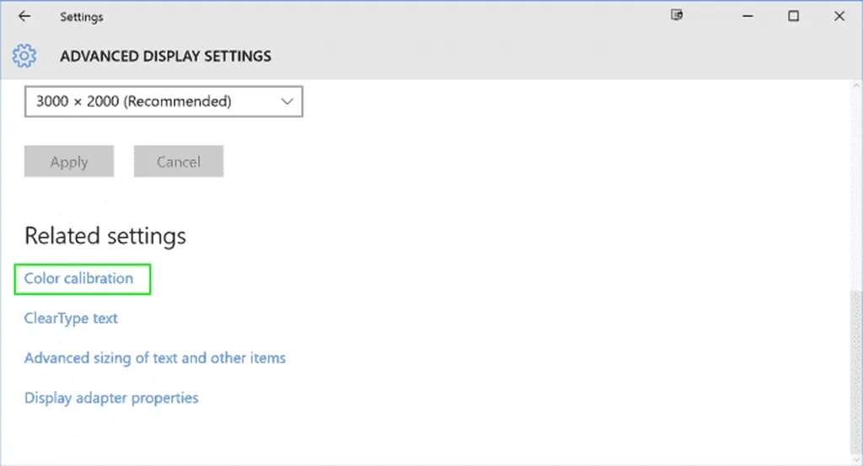This screenshot has height=466, width=863.
Task: Minimize the Settings window
Action: 747,16
